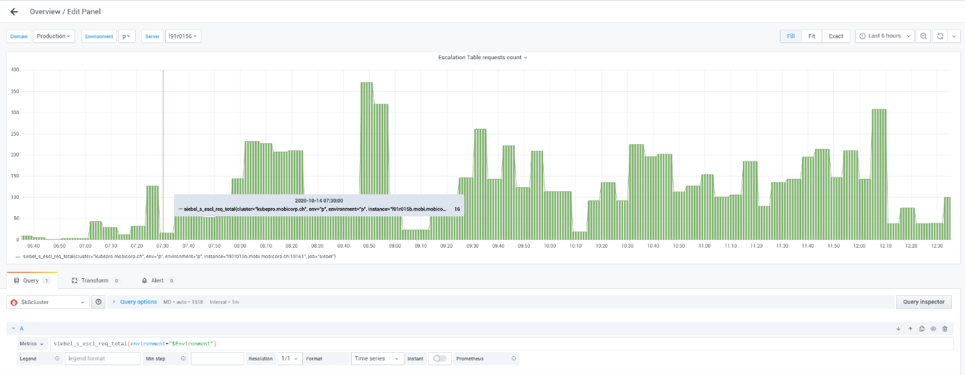Expand the Query options section

coord(138,302)
